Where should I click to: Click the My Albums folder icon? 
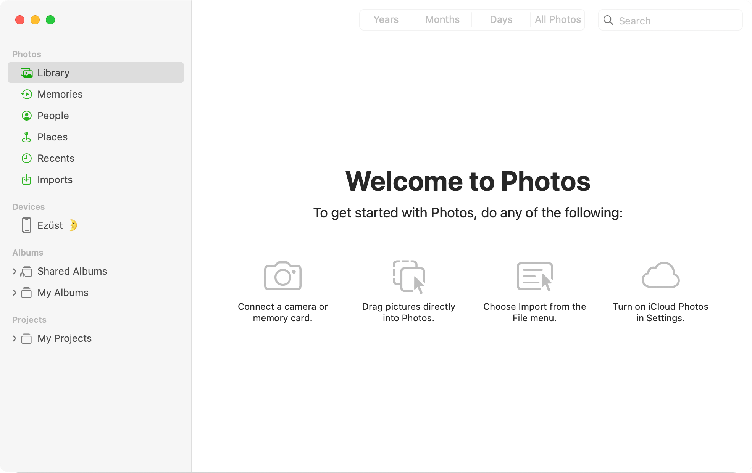pyautogui.click(x=26, y=293)
